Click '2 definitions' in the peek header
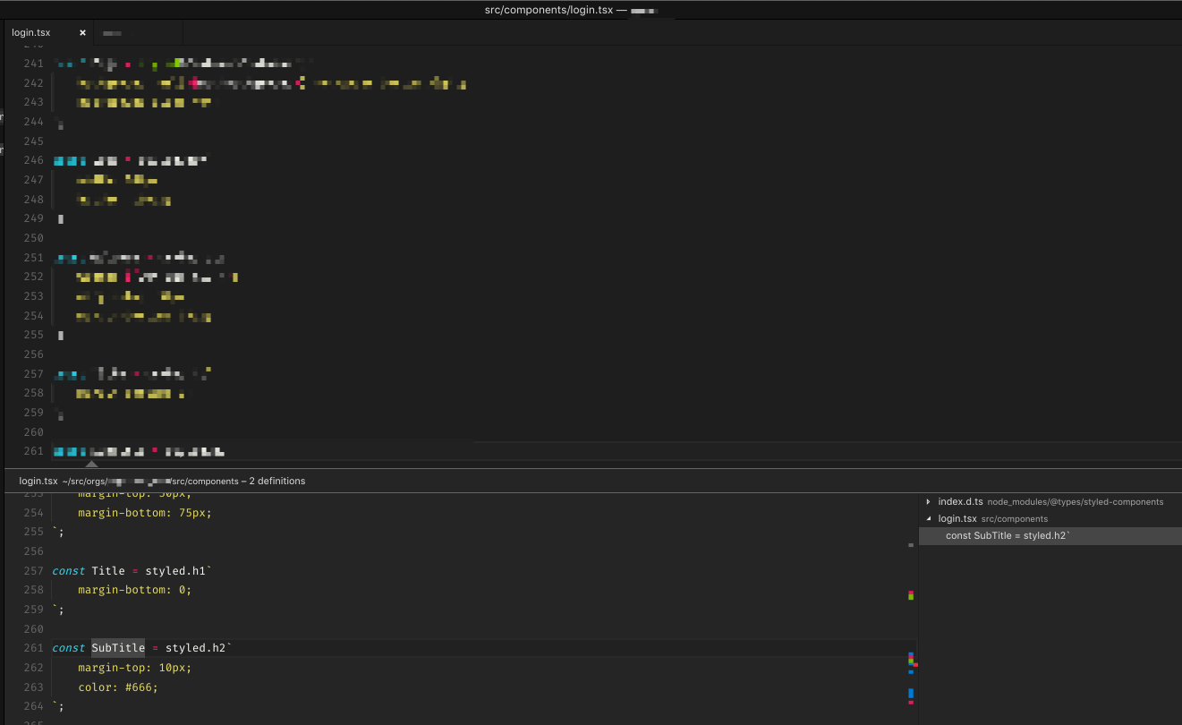Screen dimensions: 1182x725 277,482
